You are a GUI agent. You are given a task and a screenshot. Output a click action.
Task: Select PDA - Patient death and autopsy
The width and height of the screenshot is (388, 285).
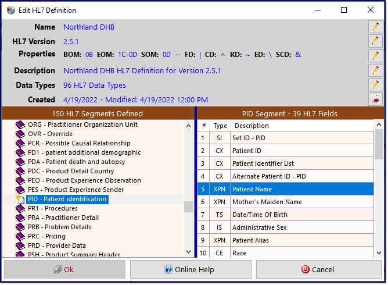point(77,162)
